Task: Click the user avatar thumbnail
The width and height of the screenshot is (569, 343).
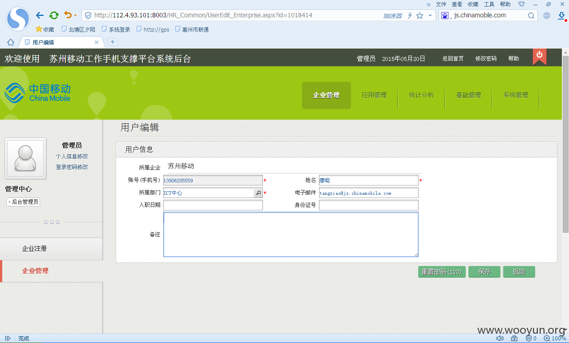Action: tap(25, 158)
